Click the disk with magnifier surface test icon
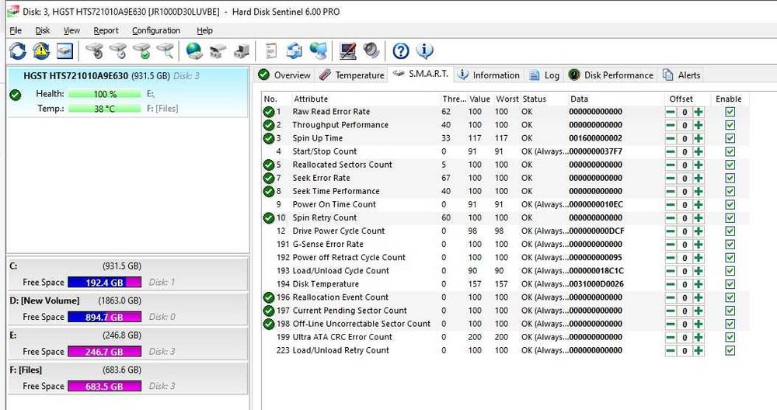The width and height of the screenshot is (777, 410). (165, 50)
